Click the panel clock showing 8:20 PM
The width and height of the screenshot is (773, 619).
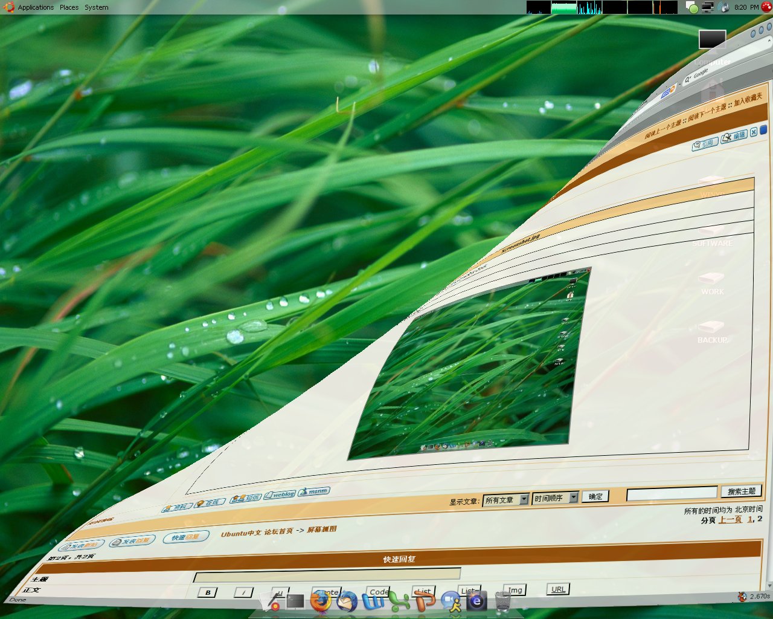tap(746, 7)
